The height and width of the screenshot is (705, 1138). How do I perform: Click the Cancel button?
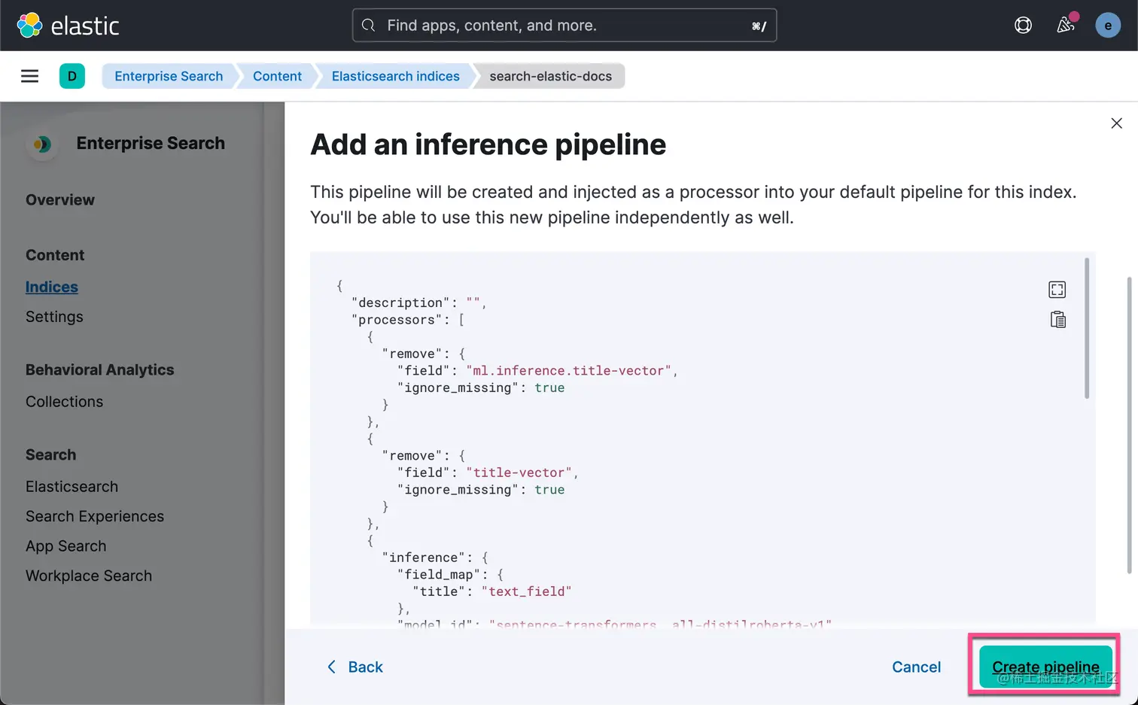[916, 667]
